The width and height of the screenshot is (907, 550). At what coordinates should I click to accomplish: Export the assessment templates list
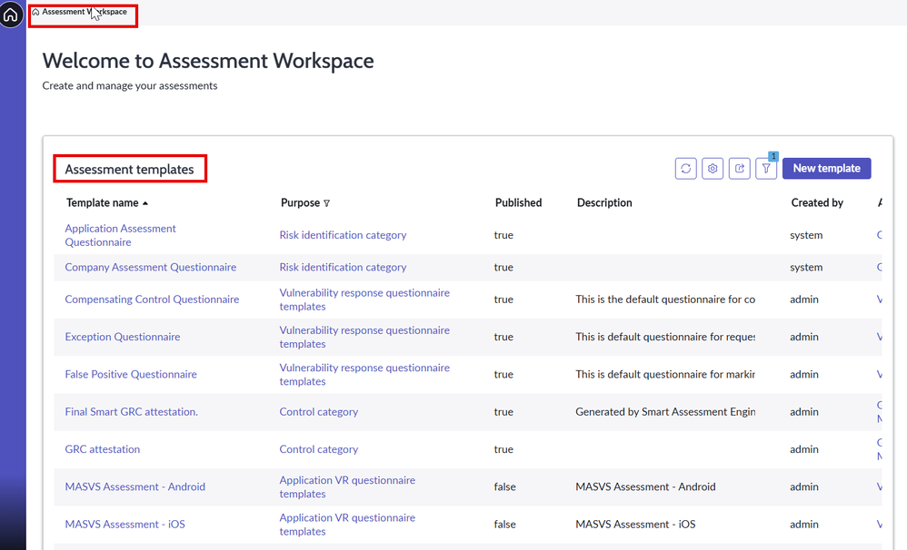click(740, 168)
